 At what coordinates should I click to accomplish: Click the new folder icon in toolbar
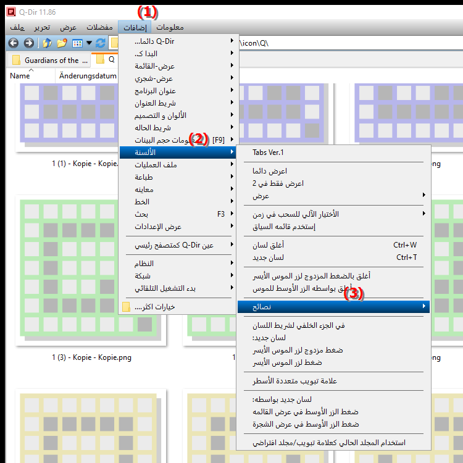tap(62, 43)
